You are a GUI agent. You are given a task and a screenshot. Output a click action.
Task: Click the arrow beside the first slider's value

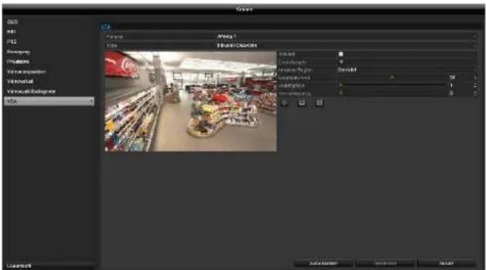[x=475, y=77]
